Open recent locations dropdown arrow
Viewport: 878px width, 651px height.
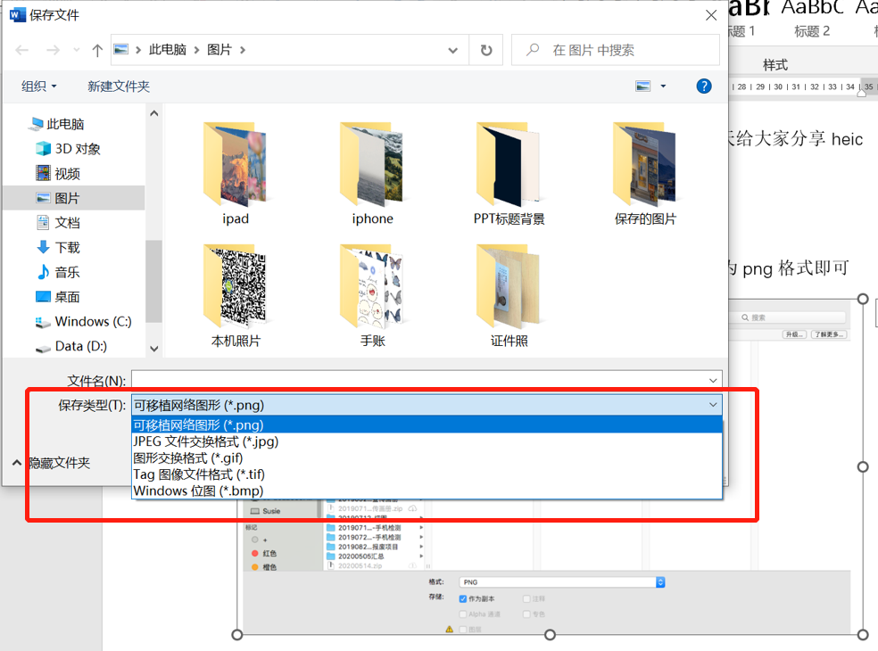77,50
